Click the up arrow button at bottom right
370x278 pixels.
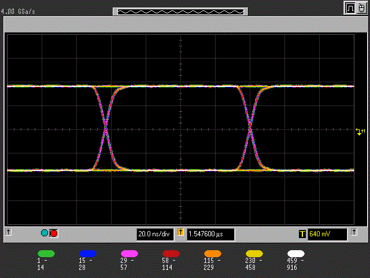click(354, 232)
